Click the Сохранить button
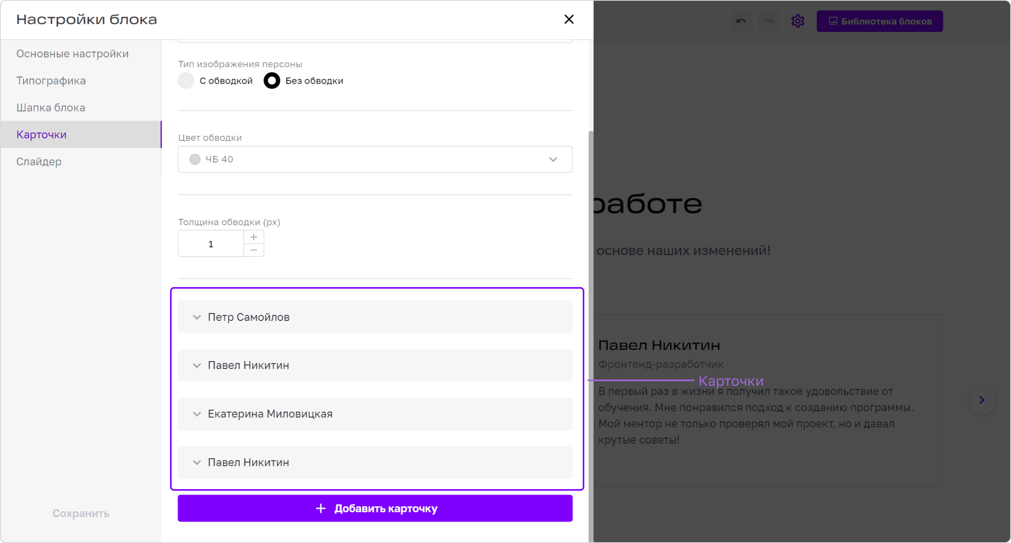This screenshot has width=1011, height=543. pos(81,513)
